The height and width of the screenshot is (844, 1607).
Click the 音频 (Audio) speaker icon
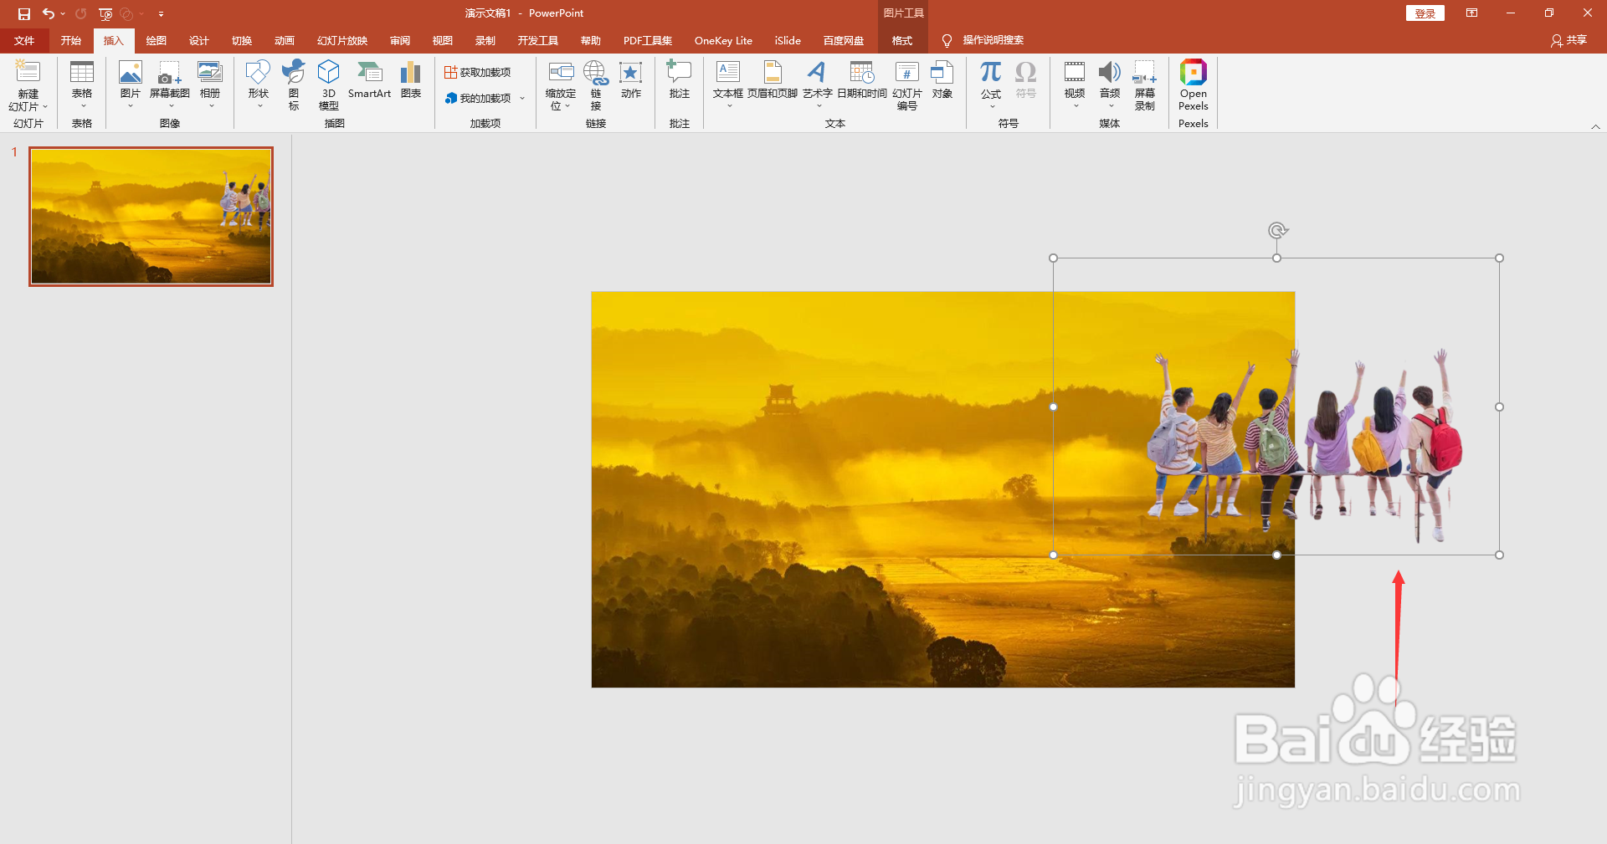coord(1110,73)
